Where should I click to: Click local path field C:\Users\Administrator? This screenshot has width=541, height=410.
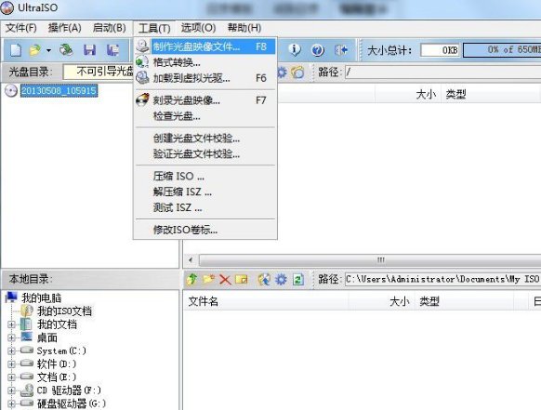(443, 279)
